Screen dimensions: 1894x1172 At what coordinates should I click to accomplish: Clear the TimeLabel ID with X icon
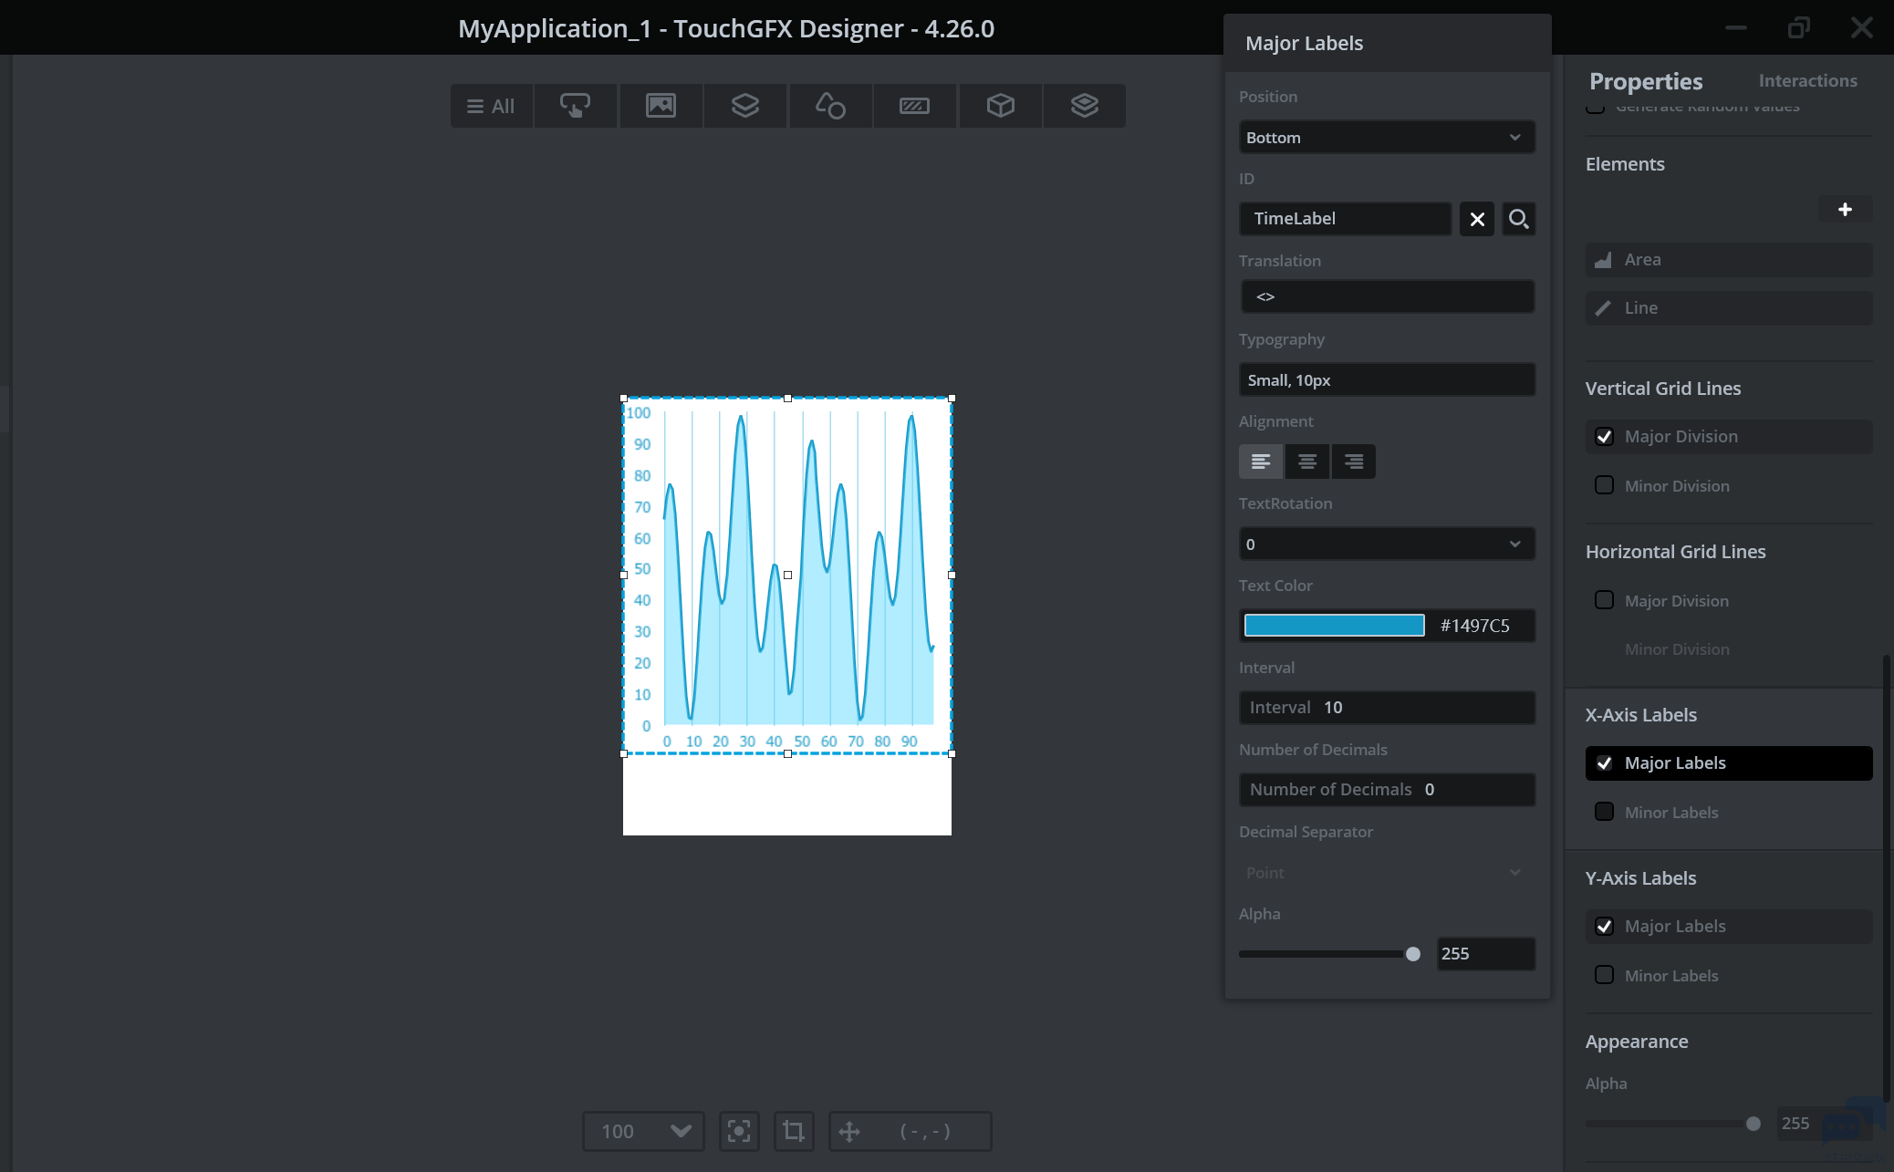click(x=1477, y=219)
